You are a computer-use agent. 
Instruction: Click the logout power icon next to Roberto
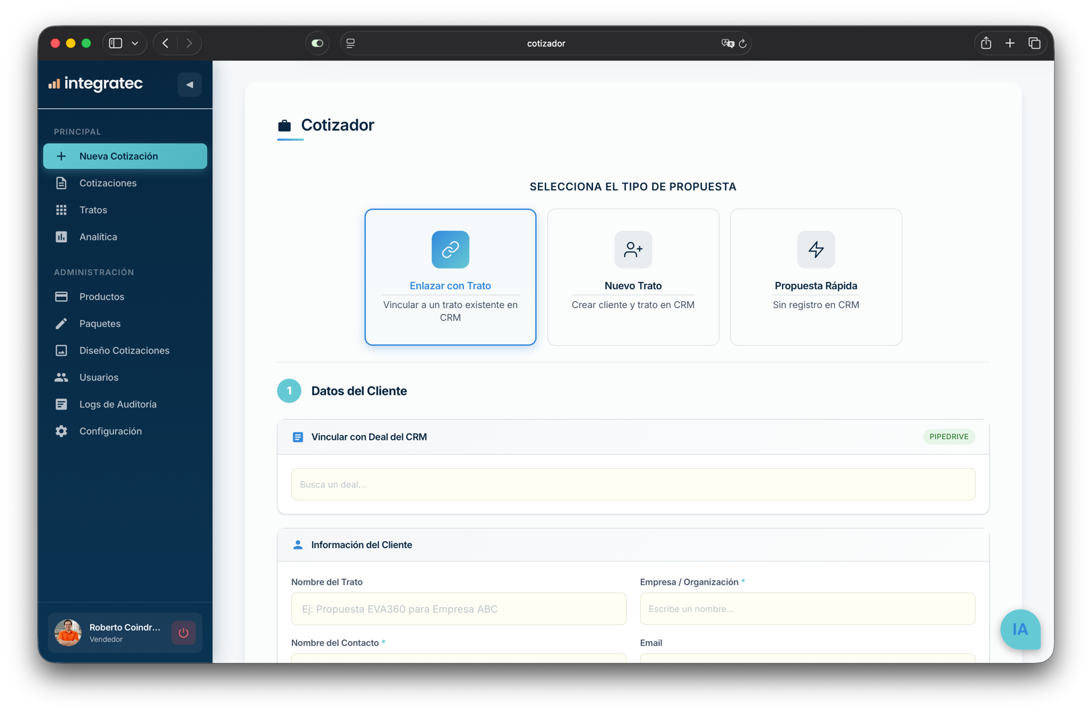[184, 633]
